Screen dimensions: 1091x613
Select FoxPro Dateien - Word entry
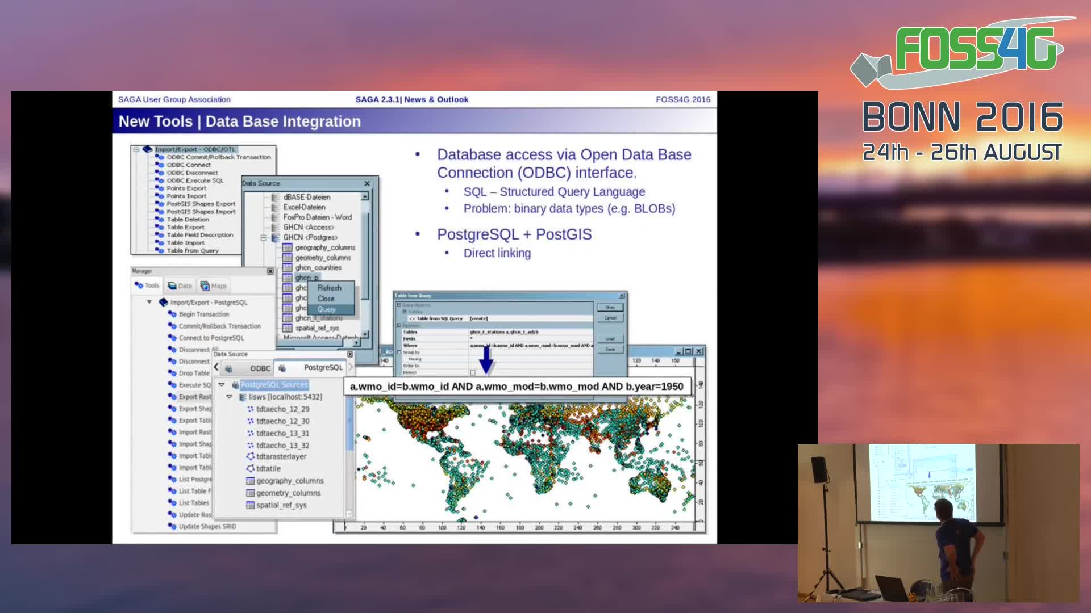coord(317,217)
